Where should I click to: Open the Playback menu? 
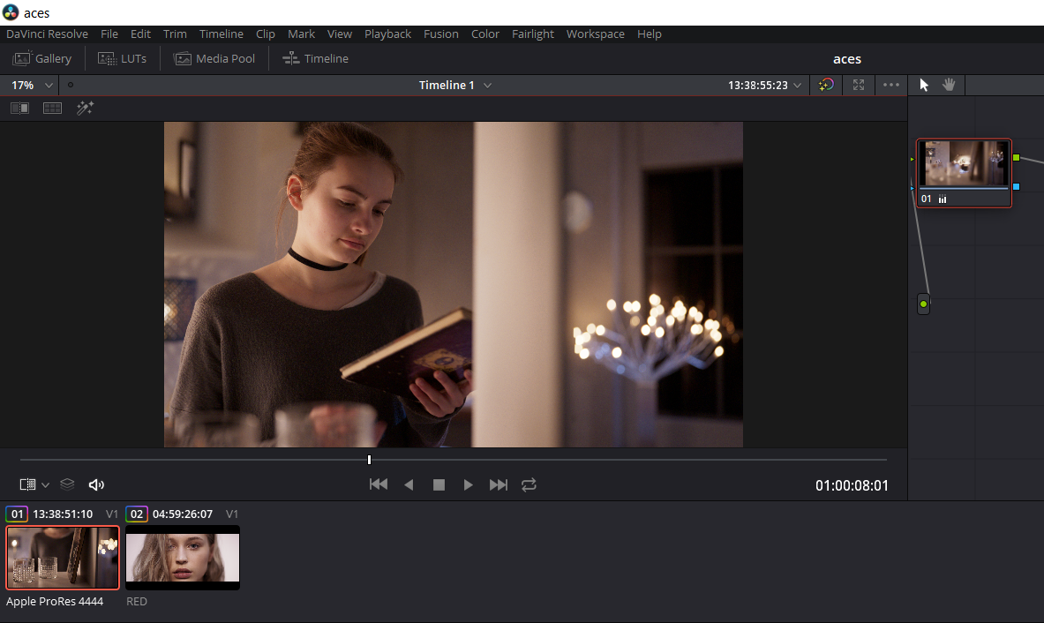pyautogui.click(x=387, y=34)
